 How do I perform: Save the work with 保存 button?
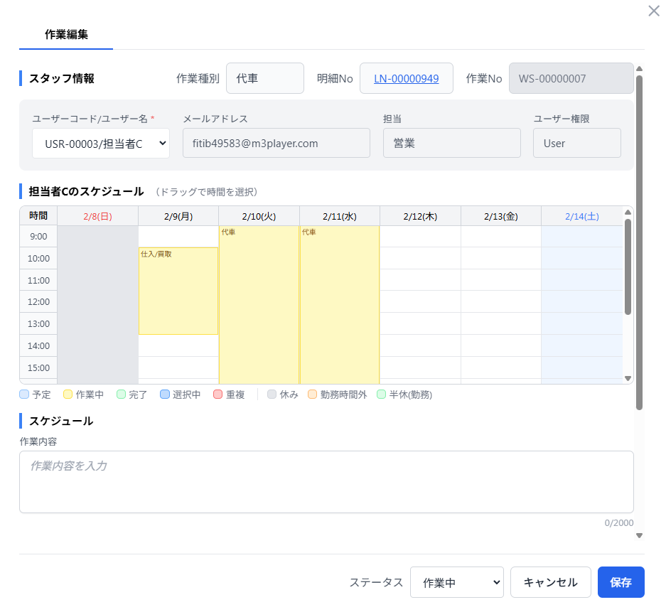point(621,582)
